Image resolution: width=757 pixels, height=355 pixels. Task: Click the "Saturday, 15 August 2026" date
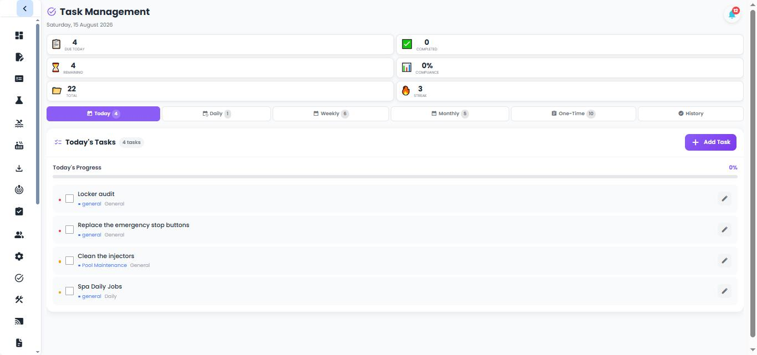80,25
